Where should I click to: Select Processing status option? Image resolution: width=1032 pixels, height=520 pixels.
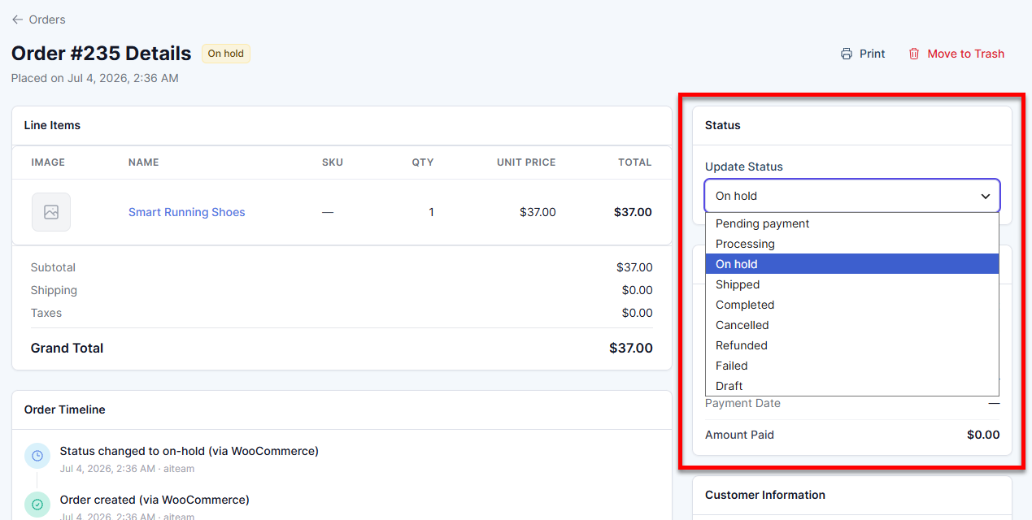tap(852, 244)
